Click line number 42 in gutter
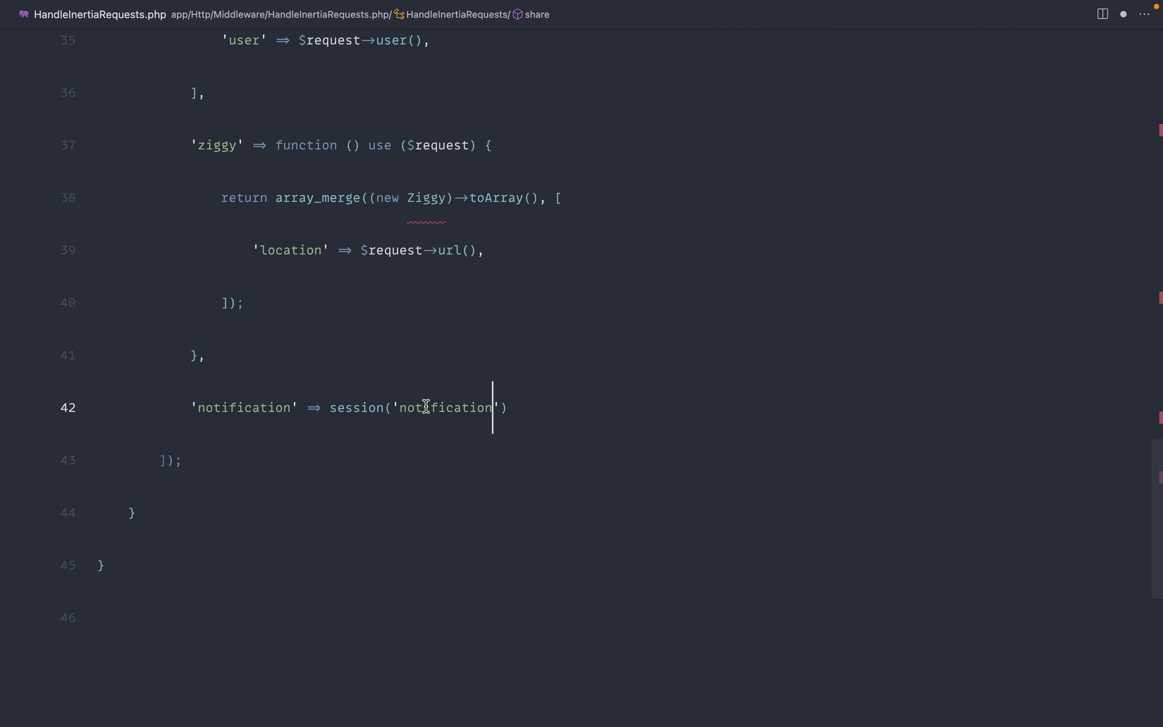 (x=68, y=408)
